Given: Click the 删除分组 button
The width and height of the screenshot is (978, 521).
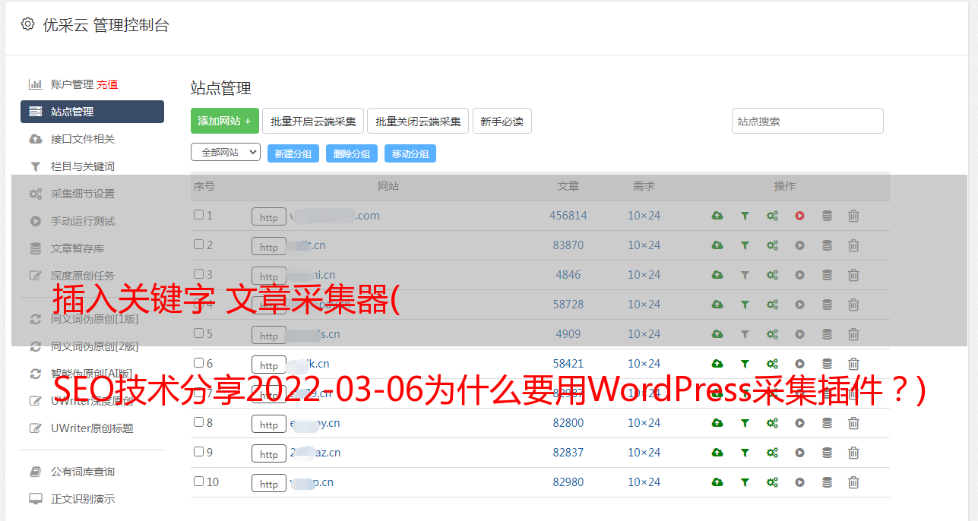Looking at the screenshot, I should click(352, 153).
